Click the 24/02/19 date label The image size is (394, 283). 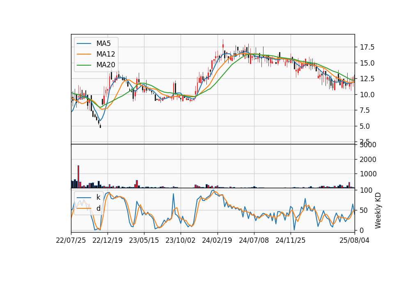pos(217,241)
